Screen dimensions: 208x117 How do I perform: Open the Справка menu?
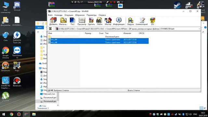pos(102,15)
